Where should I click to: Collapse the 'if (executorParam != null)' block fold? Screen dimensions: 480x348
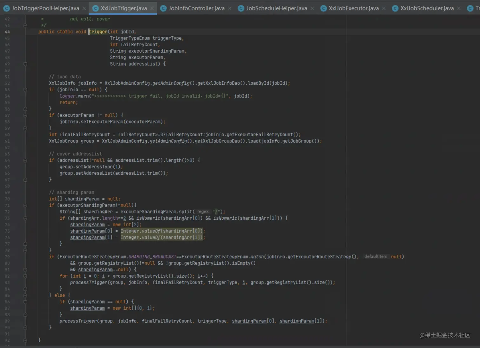tap(25, 115)
